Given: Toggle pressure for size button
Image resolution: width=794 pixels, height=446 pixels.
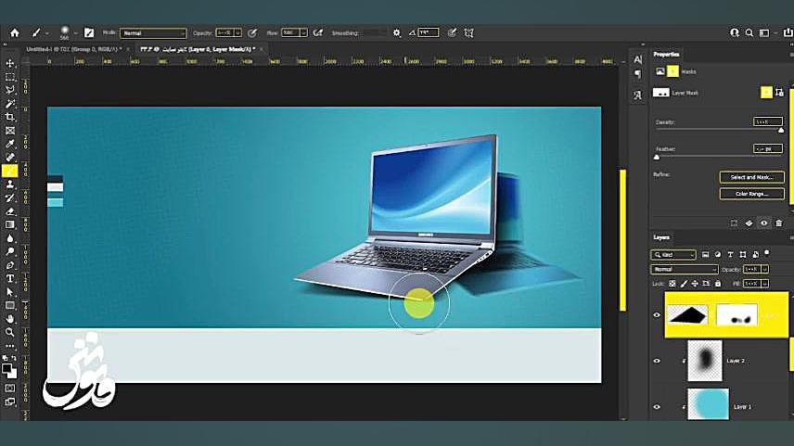Looking at the screenshot, I should click(x=452, y=32).
